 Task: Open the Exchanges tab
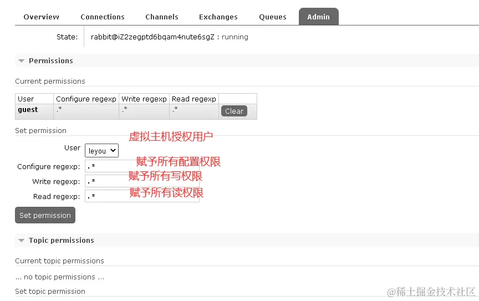[218, 17]
